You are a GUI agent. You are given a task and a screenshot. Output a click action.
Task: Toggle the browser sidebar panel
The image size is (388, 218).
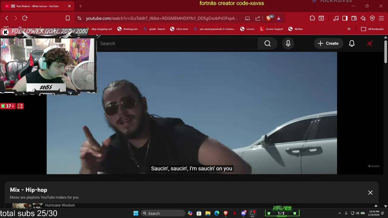click(345, 18)
